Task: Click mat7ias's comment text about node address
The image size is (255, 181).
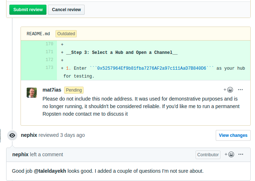Action: click(141, 106)
